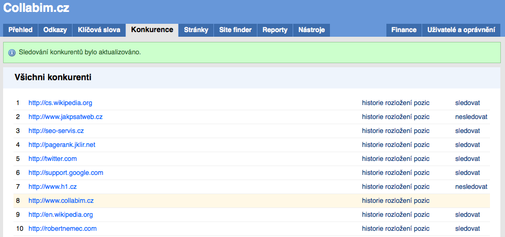The height and width of the screenshot is (237, 505).
Task: Click rank number 10 in the list
Action: [20, 229]
